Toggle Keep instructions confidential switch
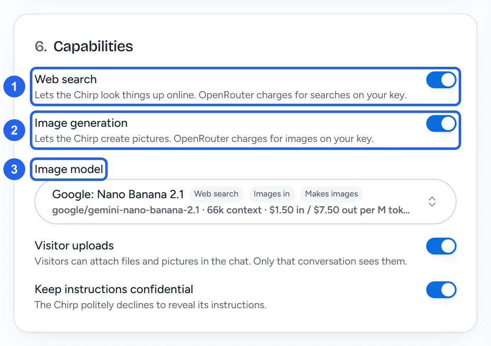 pos(441,290)
